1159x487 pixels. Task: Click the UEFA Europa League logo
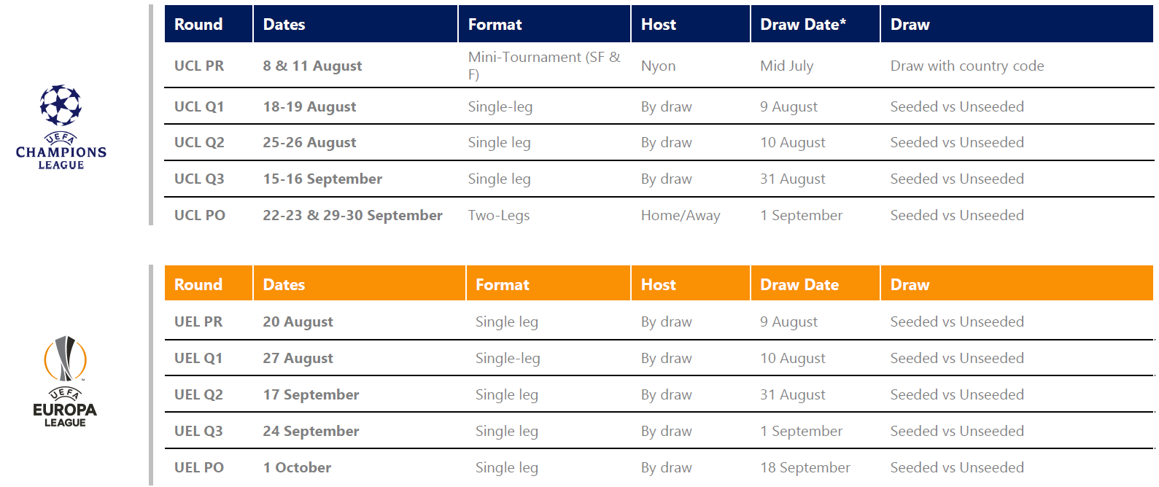(65, 381)
